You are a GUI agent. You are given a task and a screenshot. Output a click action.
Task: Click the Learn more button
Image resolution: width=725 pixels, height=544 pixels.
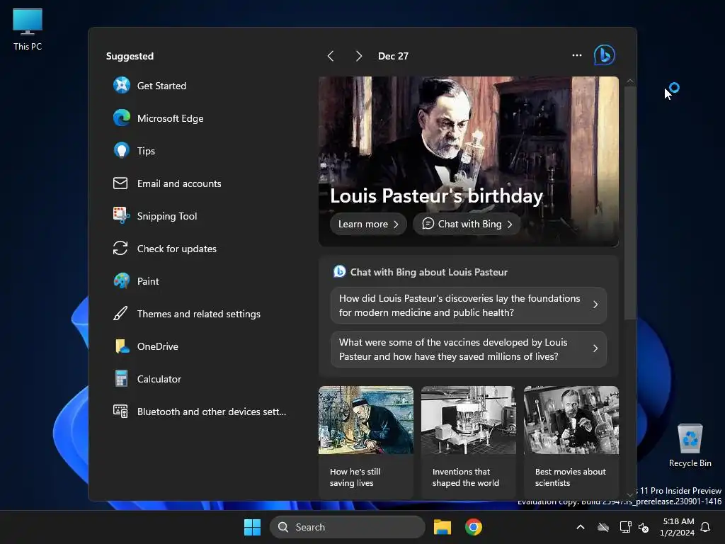point(368,224)
